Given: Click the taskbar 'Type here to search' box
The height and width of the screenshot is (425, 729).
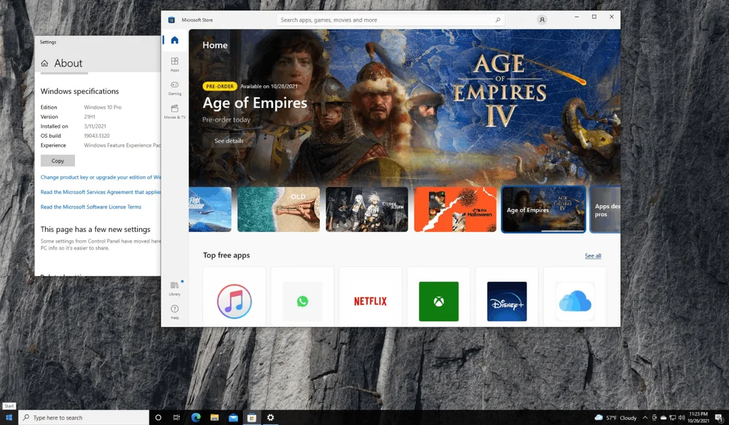Looking at the screenshot, I should pyautogui.click(x=84, y=418).
